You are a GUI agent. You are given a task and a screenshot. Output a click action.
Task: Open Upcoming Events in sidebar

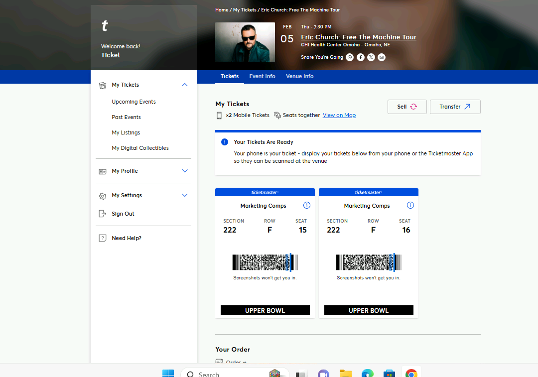click(134, 102)
